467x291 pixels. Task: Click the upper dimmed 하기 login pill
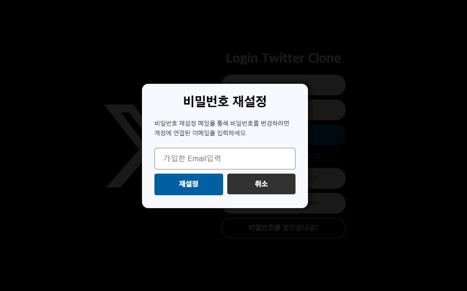(x=327, y=179)
